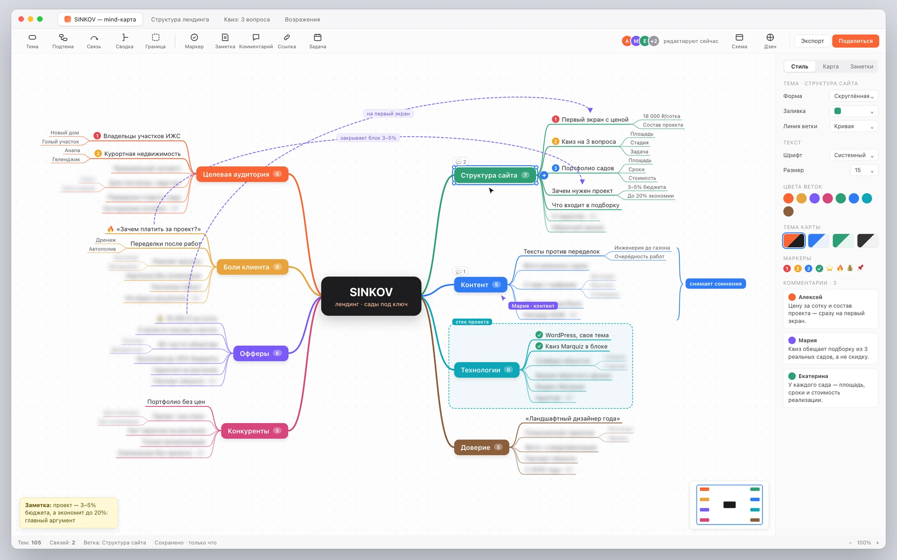Viewport: 897px width, 560px height.
Task: Create a Задача from toolbar
Action: point(318,41)
